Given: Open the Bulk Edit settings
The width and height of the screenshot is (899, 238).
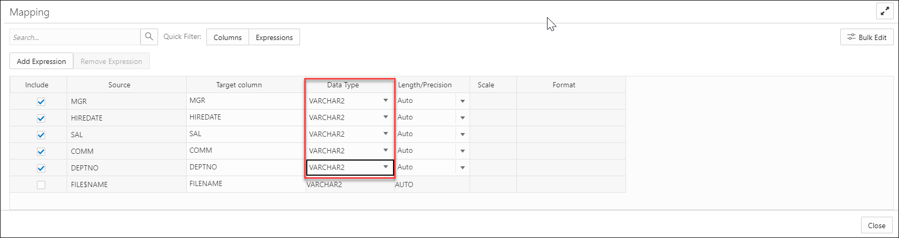Looking at the screenshot, I should click(x=867, y=37).
